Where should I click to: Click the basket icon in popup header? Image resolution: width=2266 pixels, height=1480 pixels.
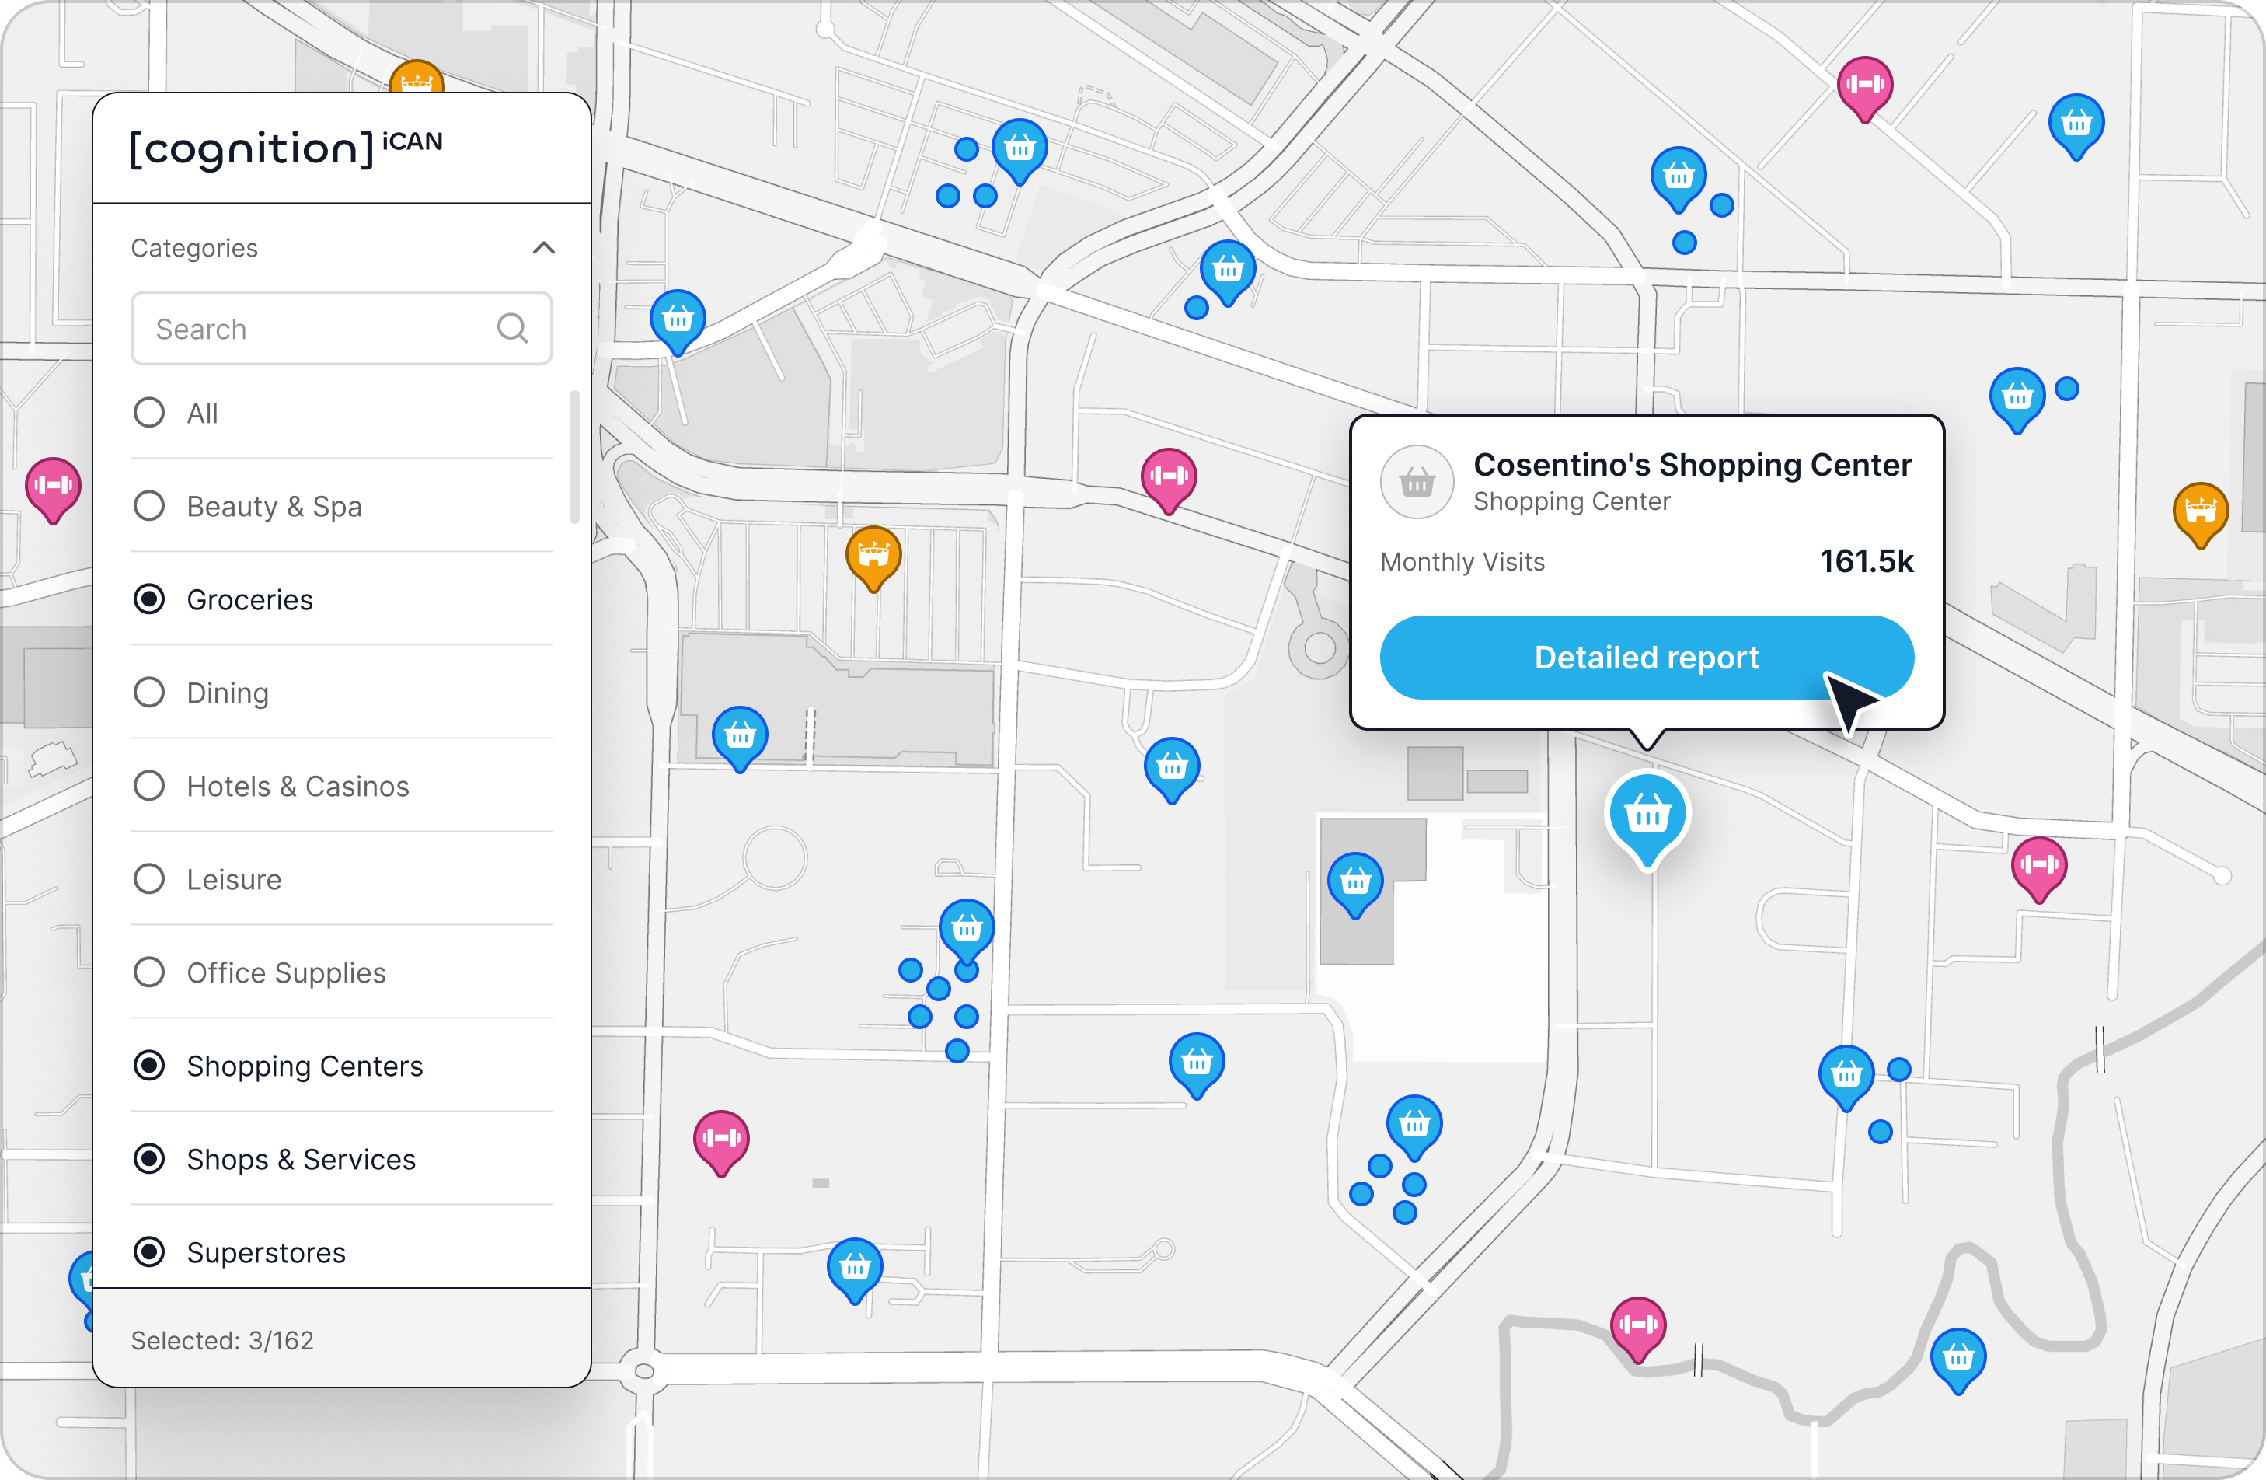(1417, 482)
